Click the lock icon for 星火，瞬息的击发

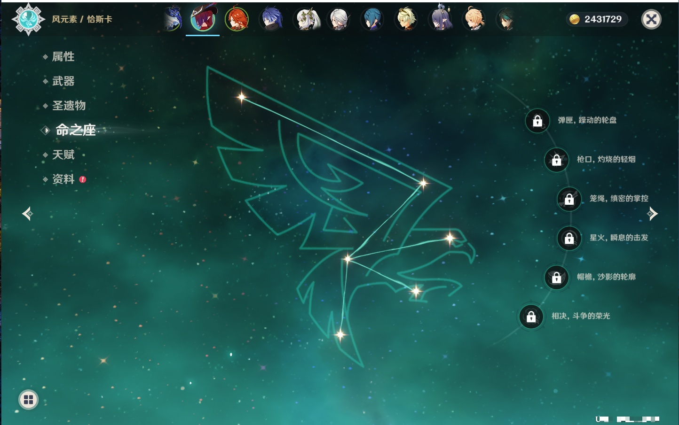[x=569, y=239]
